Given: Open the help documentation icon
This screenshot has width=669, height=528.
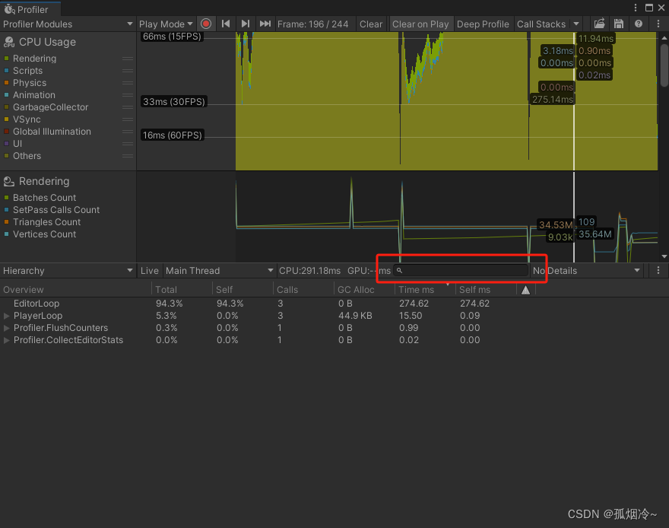Looking at the screenshot, I should (x=638, y=24).
